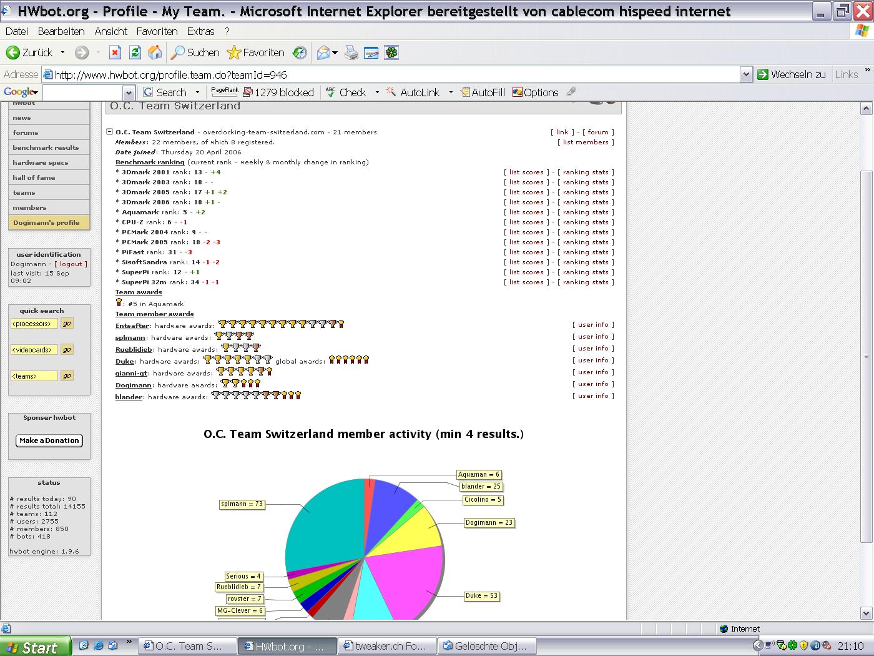
Task: Click the Stop page loading icon
Action: tap(115, 53)
